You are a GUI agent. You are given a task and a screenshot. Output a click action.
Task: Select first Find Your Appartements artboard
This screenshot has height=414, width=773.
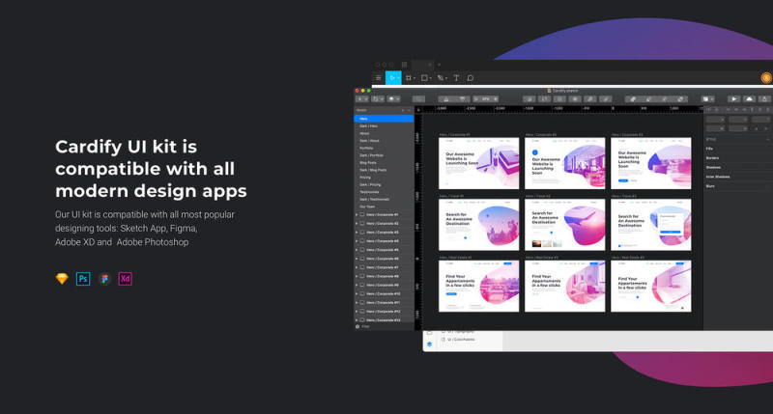coord(478,286)
